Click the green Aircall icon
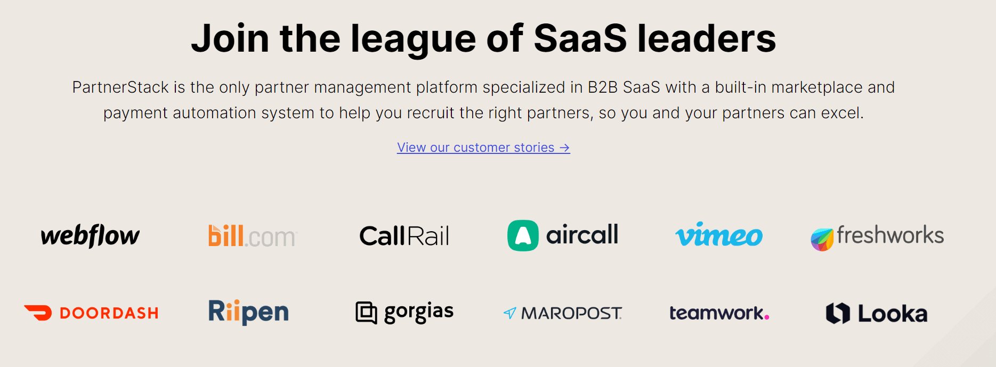This screenshot has height=367, width=996. (523, 235)
